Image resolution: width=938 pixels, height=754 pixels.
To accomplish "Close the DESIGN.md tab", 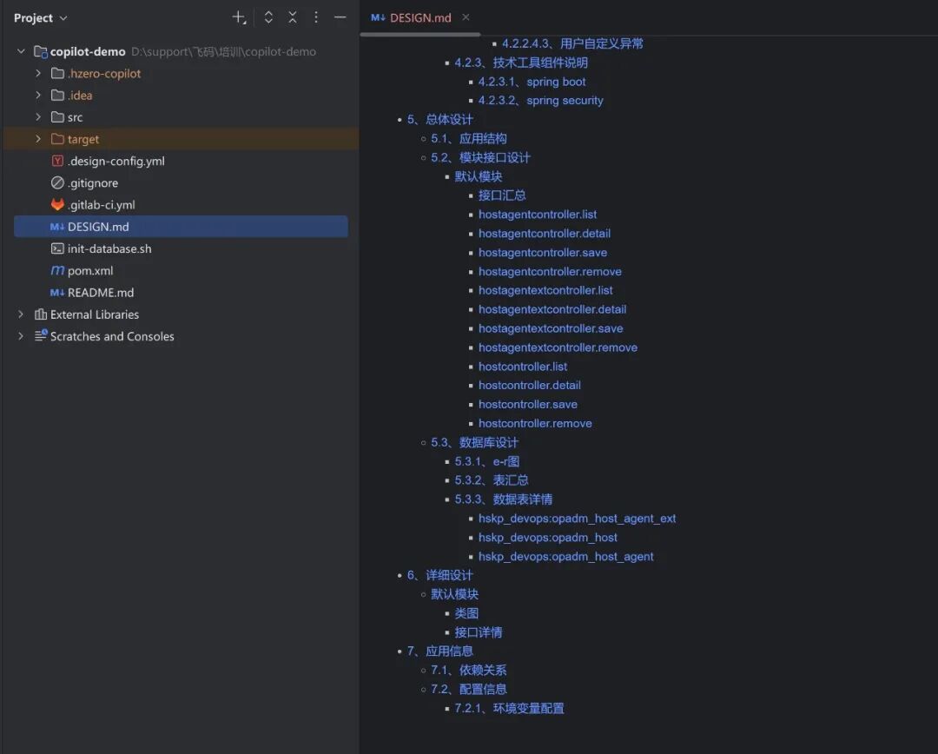I will pos(466,17).
